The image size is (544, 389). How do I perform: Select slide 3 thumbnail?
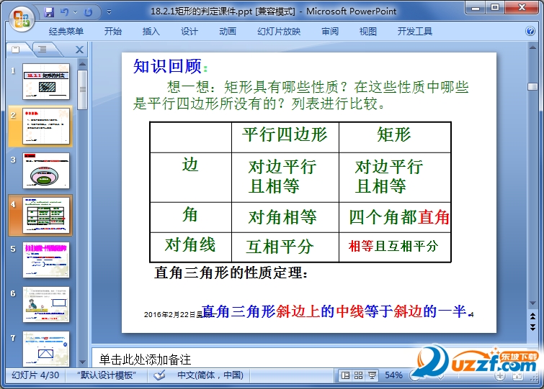tap(46, 170)
